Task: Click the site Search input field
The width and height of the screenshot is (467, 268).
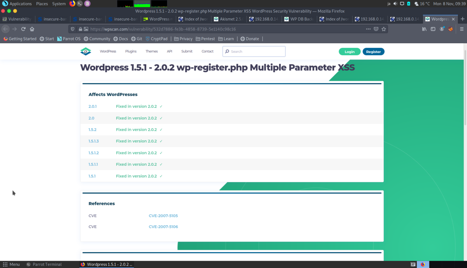Action: [x=254, y=51]
